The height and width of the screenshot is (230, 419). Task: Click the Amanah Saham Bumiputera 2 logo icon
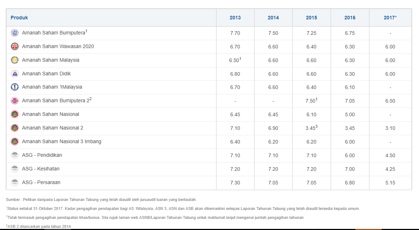[15, 101]
